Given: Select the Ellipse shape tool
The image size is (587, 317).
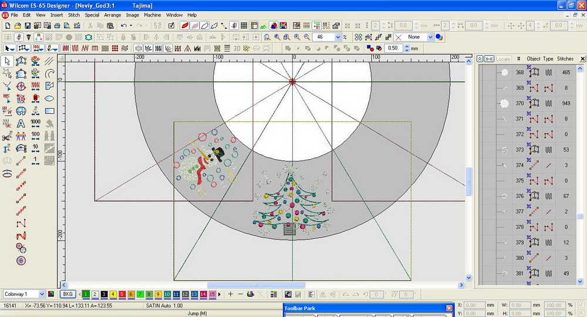Looking at the screenshot, I should pyautogui.click(x=49, y=99).
